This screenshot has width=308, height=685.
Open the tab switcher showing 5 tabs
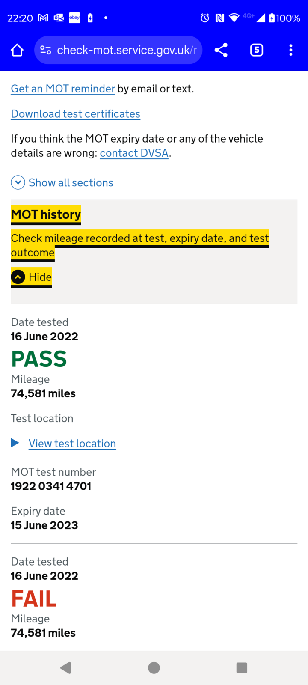pos(256,51)
